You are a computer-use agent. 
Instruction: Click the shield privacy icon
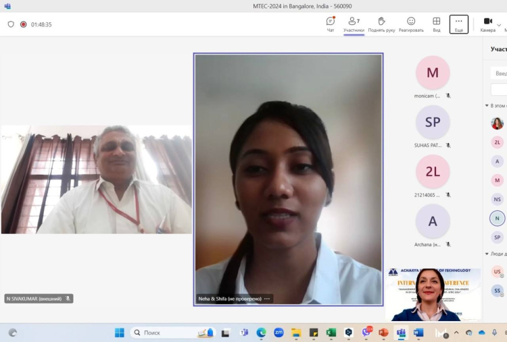(x=10, y=24)
